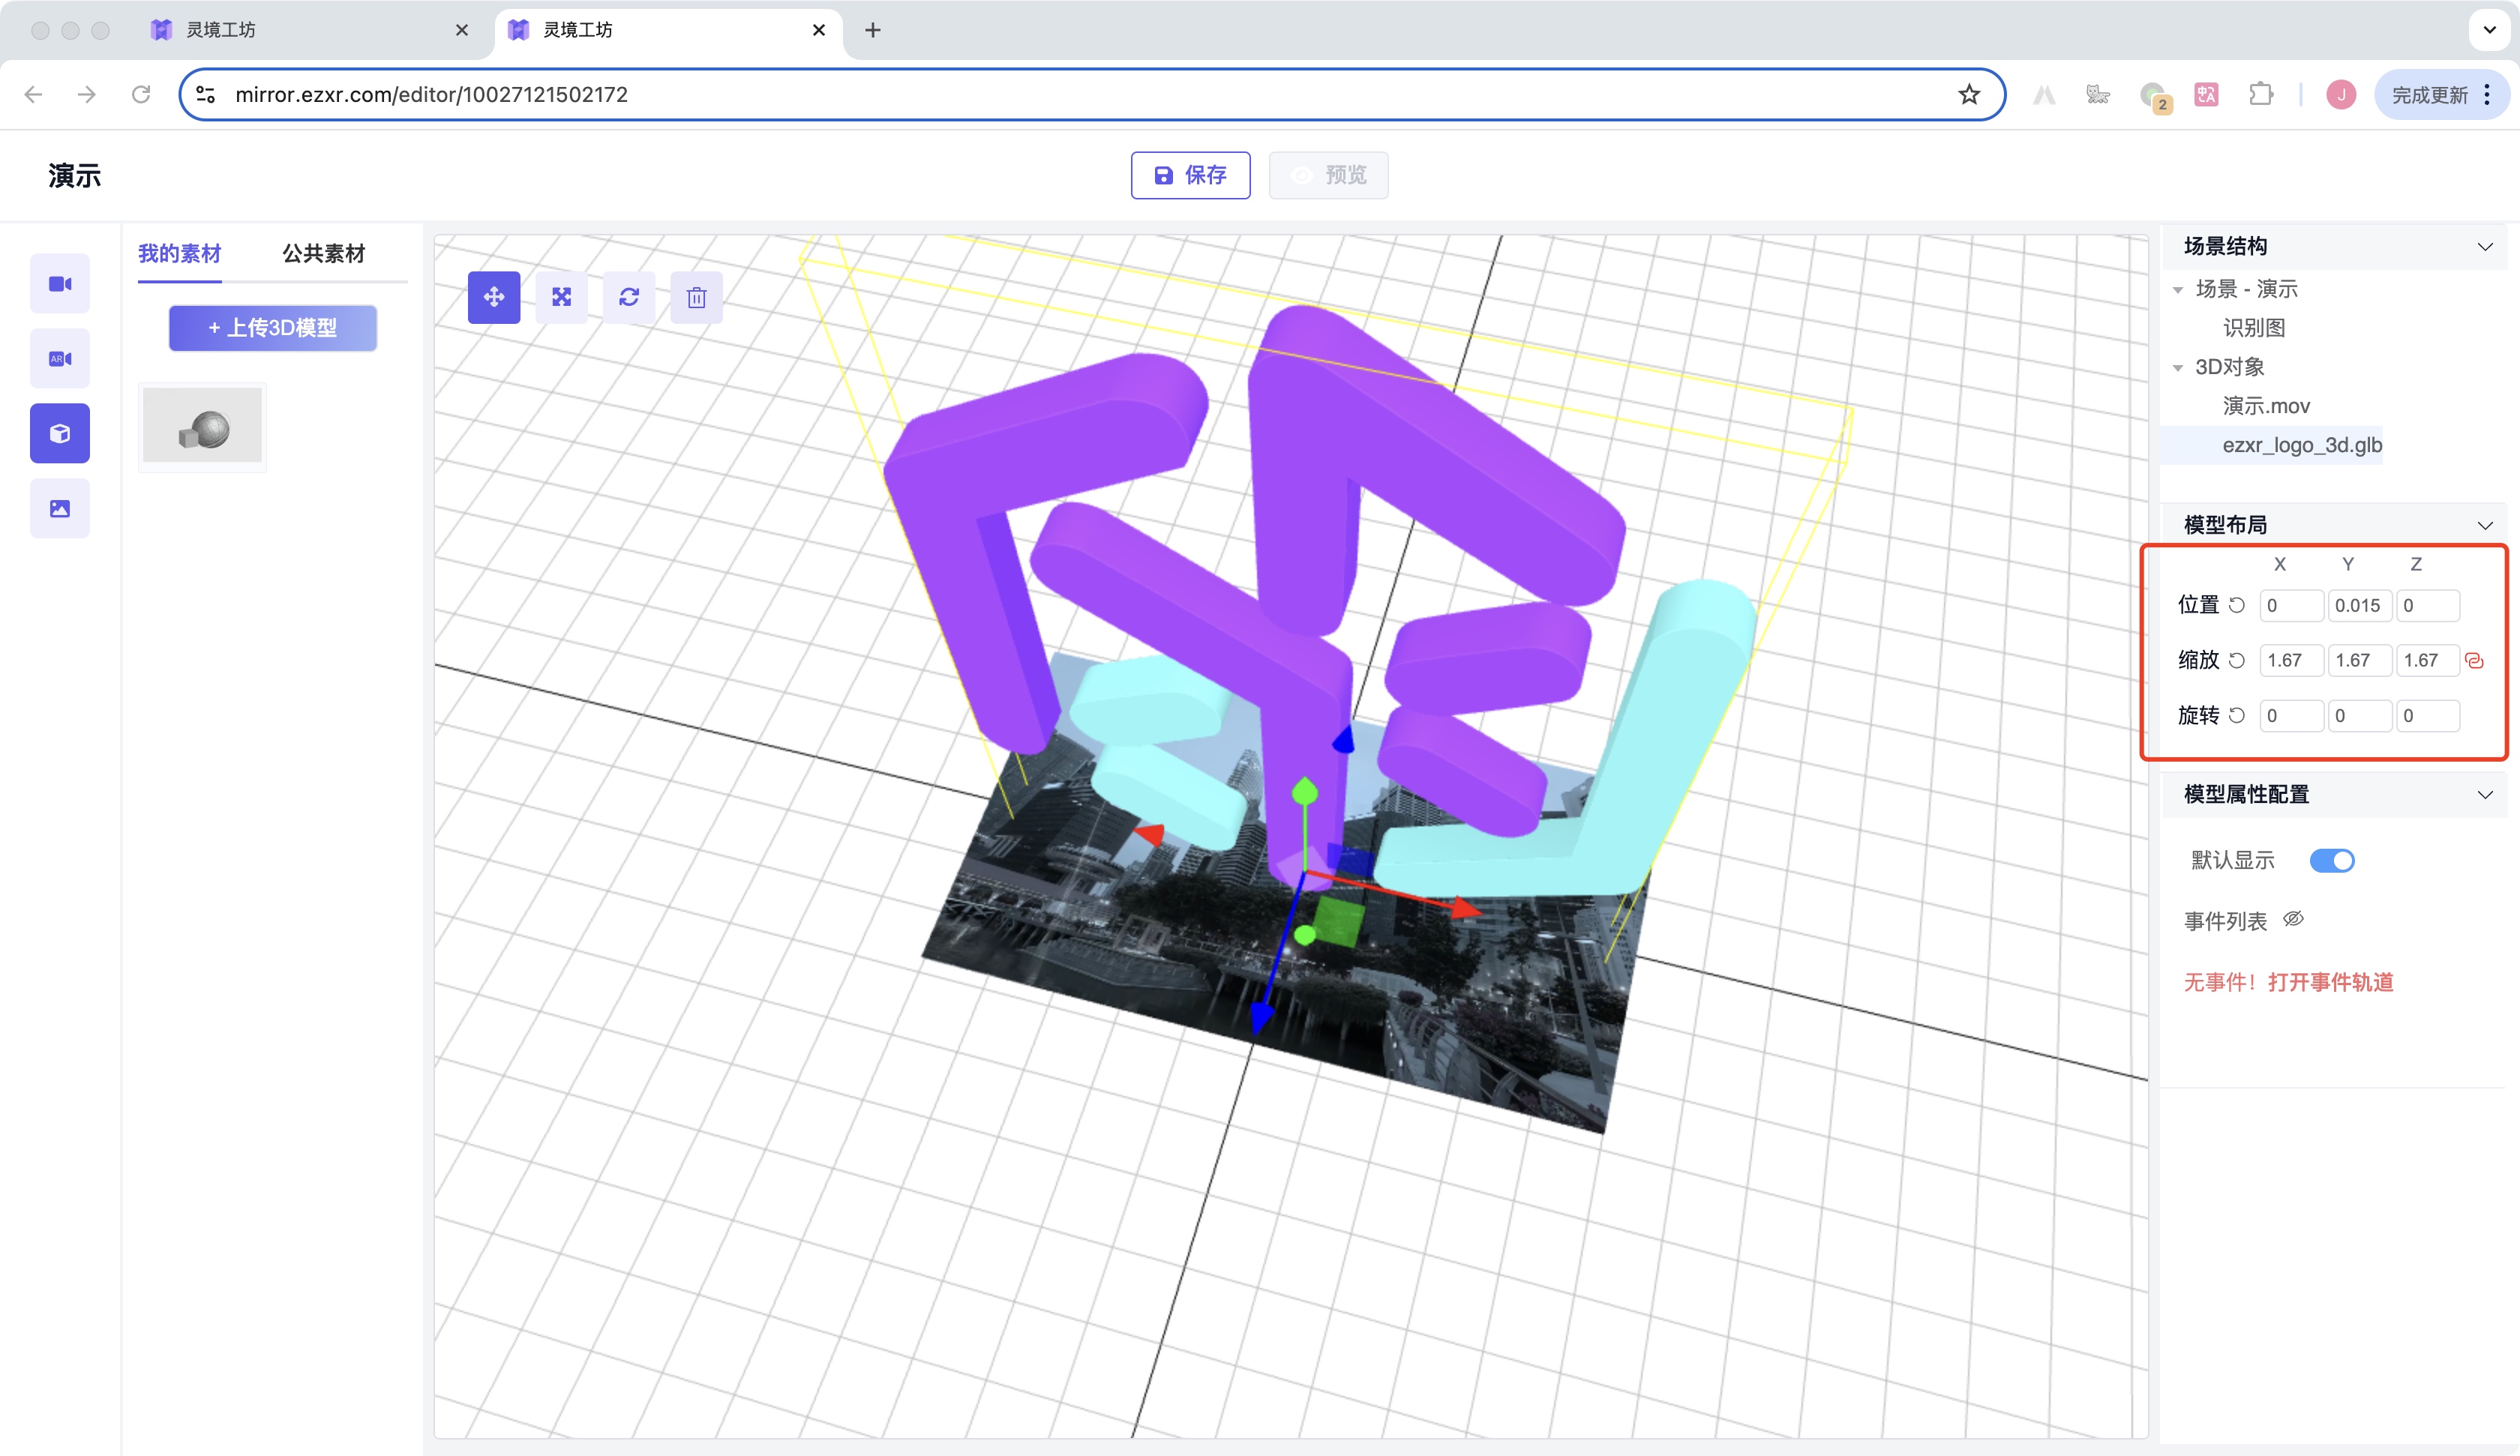Select the rotate tool in viewport toolbar
The width and height of the screenshot is (2520, 1456).
629,297
